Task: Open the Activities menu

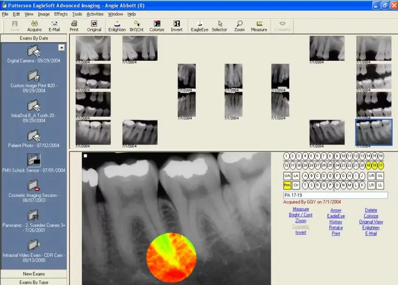Action: 95,14
